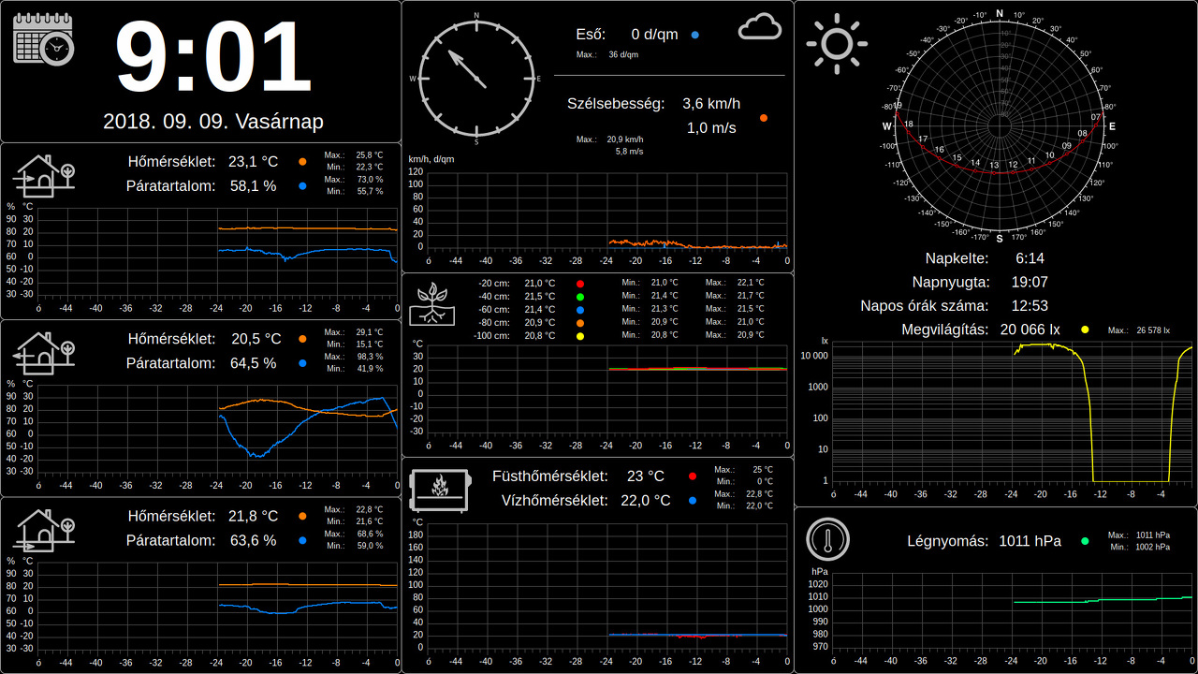Click the temperature value 21,8 °C
1198x674 pixels.
253,516
